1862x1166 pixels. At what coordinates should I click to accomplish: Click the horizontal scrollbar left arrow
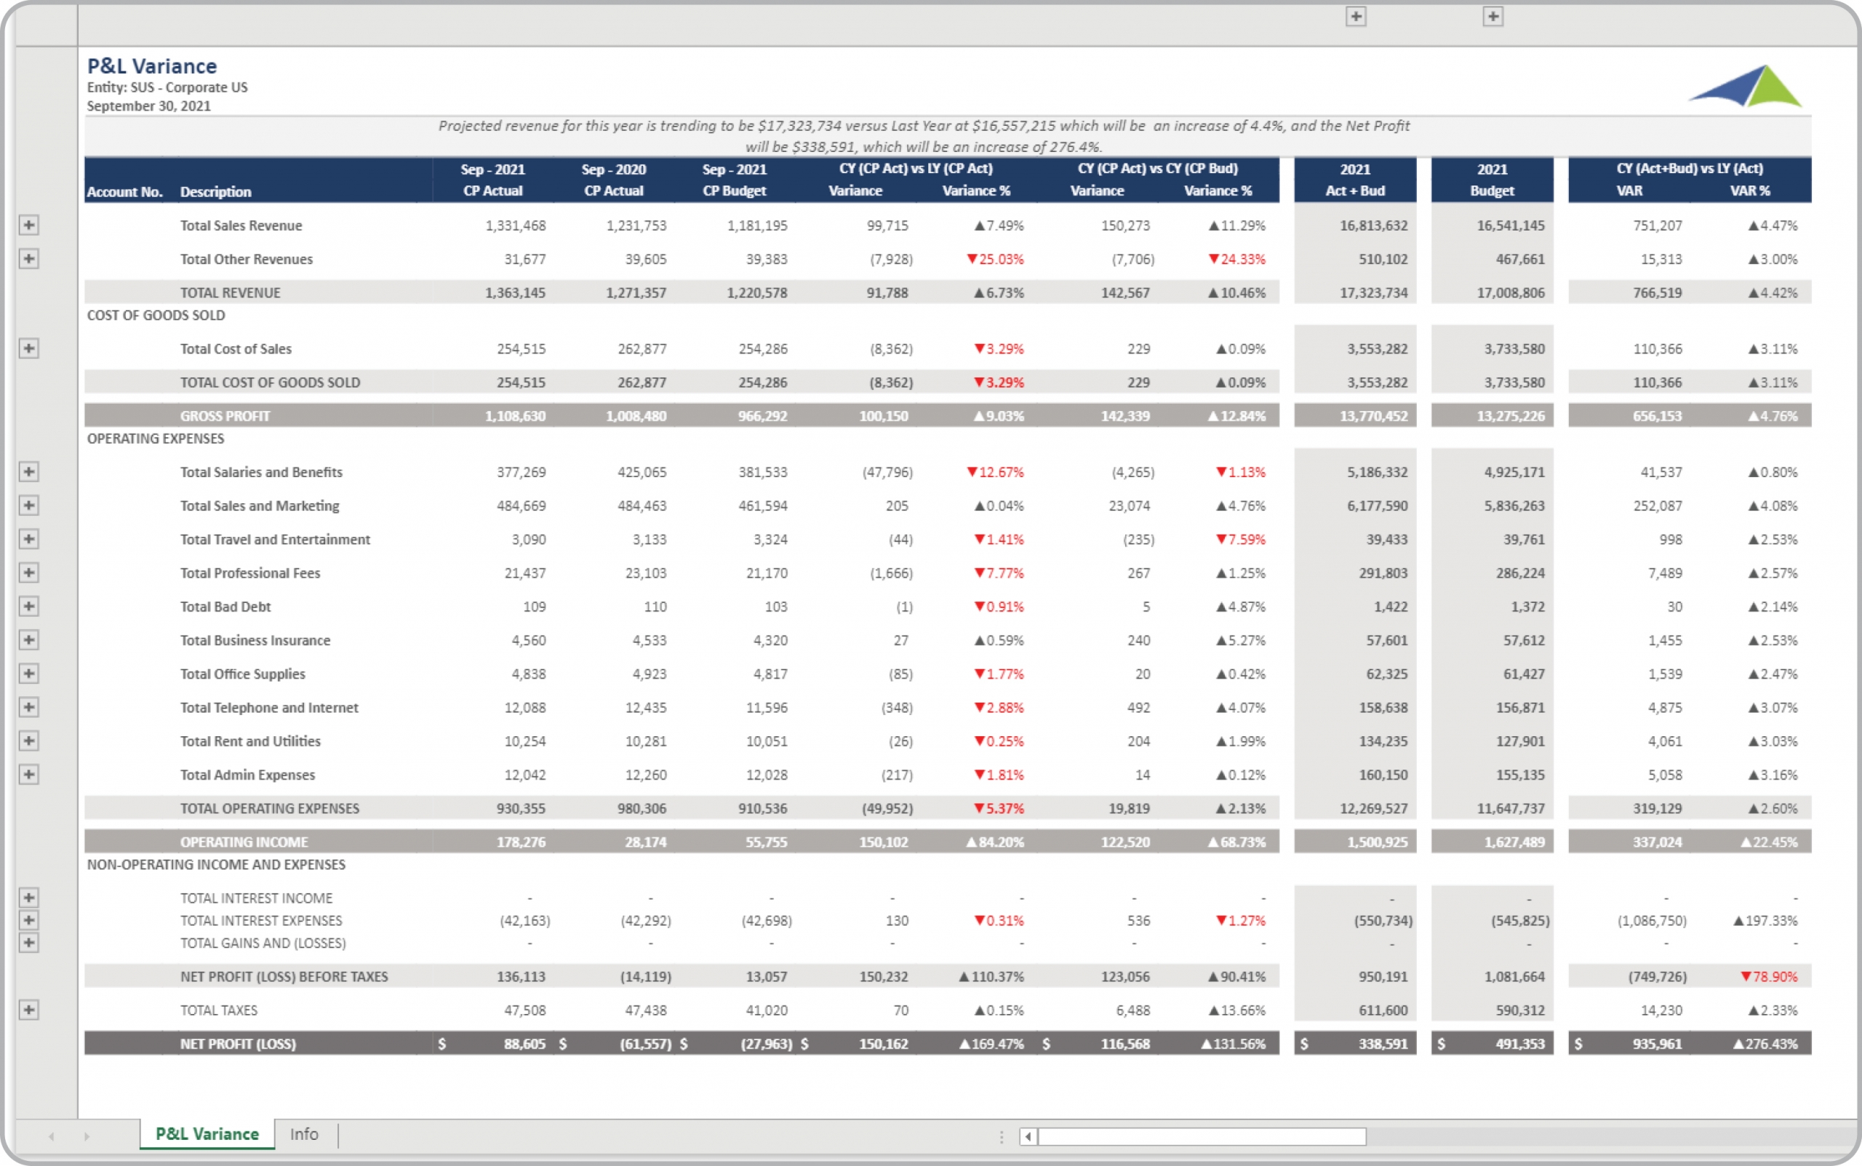1028,1137
